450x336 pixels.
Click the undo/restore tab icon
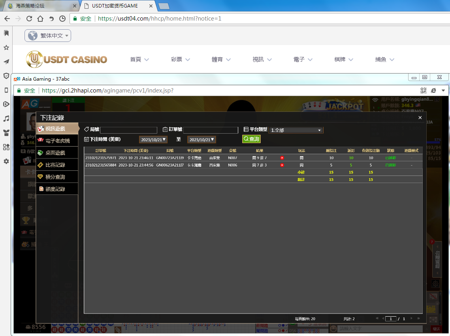coord(51,19)
